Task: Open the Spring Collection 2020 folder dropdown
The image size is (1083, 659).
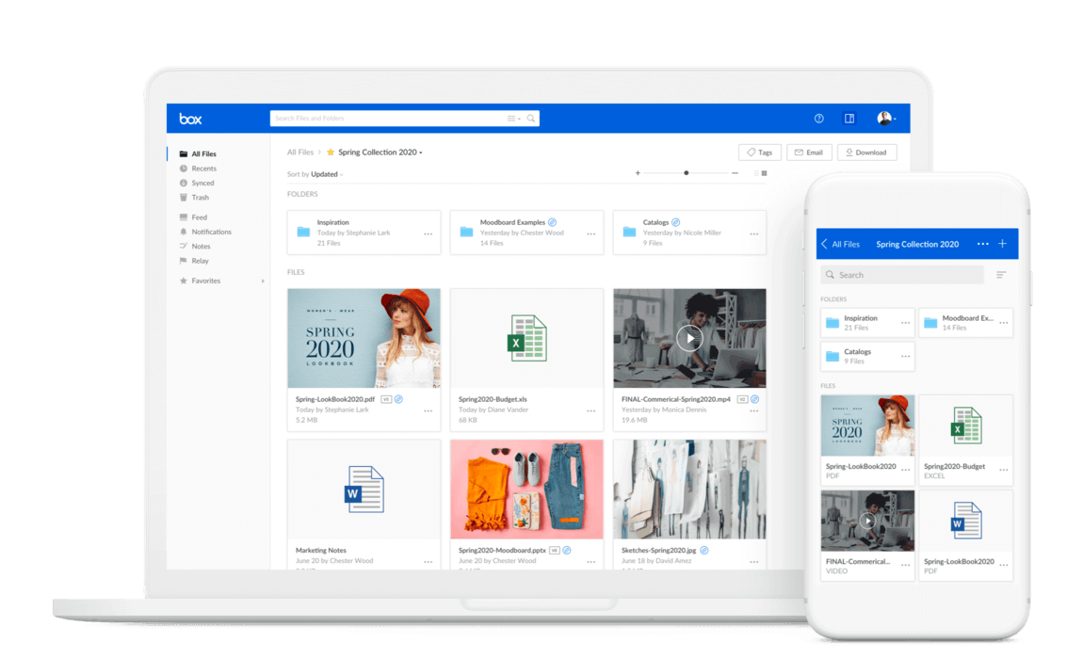Action: point(421,153)
